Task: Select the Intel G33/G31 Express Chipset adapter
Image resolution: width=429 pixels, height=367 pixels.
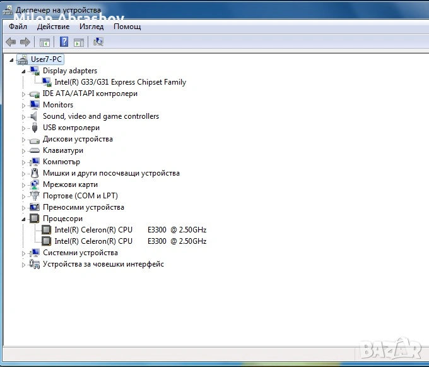Action: 120,82
